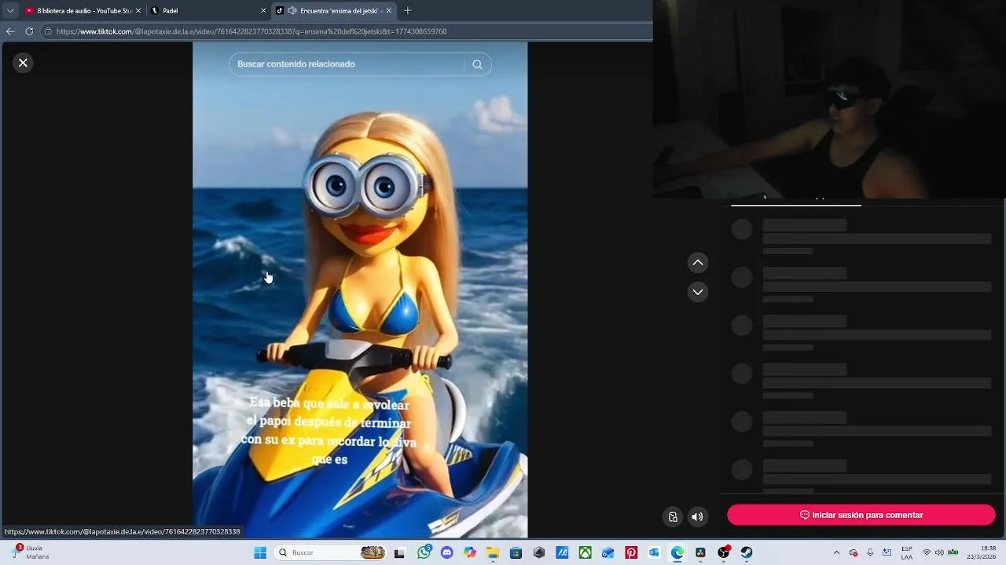Open Outlook from the taskbar
1006x565 pixels.
tap(654, 552)
